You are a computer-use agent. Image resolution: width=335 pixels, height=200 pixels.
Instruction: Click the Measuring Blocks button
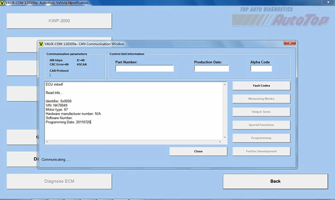click(261, 99)
